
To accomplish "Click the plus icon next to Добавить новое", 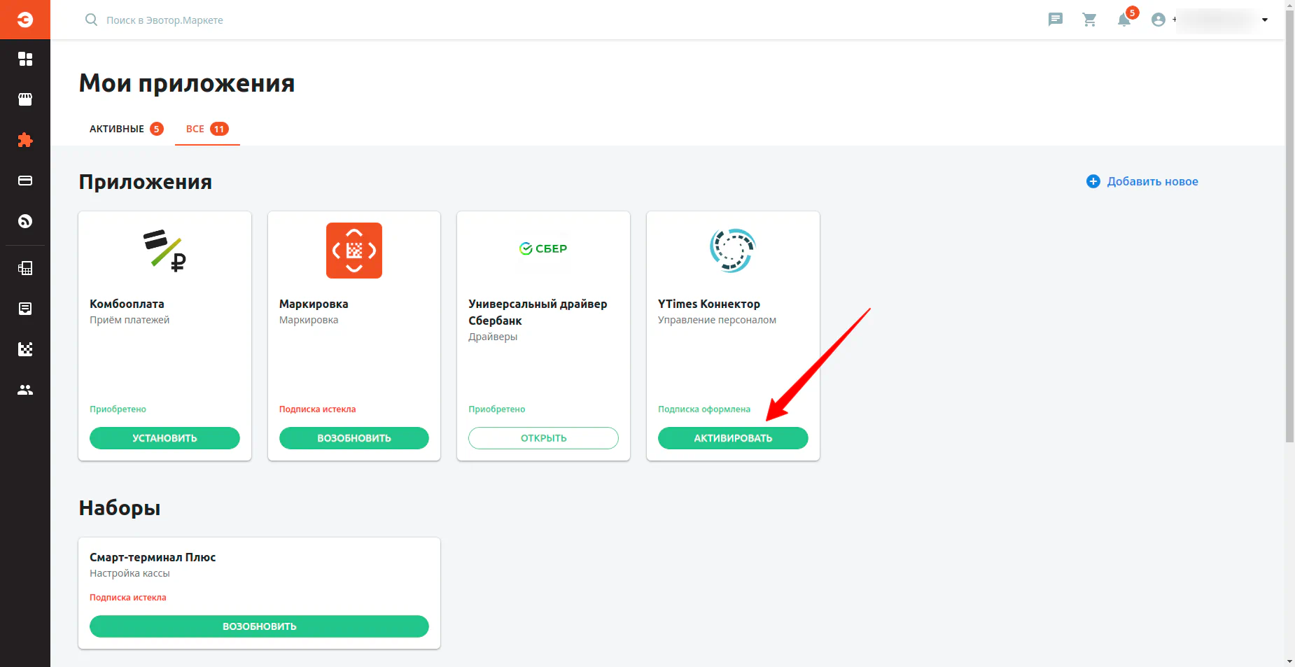I will click(x=1093, y=181).
